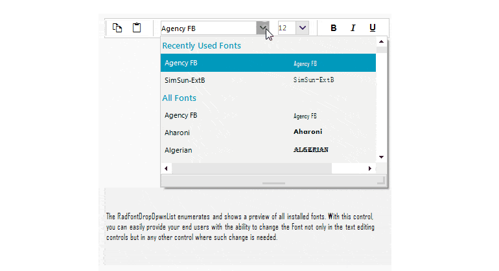The image size is (499, 271).
Task: Click the horizontal scrollbar left arrow
Action: coord(166,168)
